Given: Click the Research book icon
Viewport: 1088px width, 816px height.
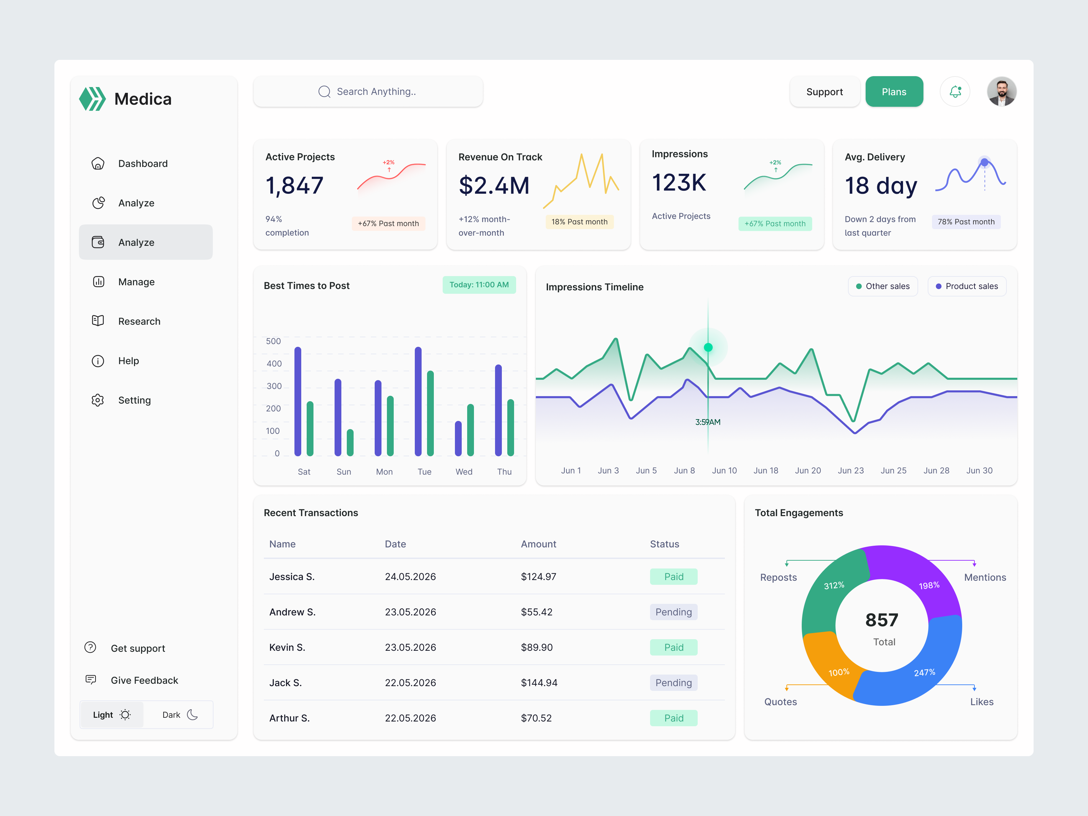Looking at the screenshot, I should pyautogui.click(x=98, y=321).
